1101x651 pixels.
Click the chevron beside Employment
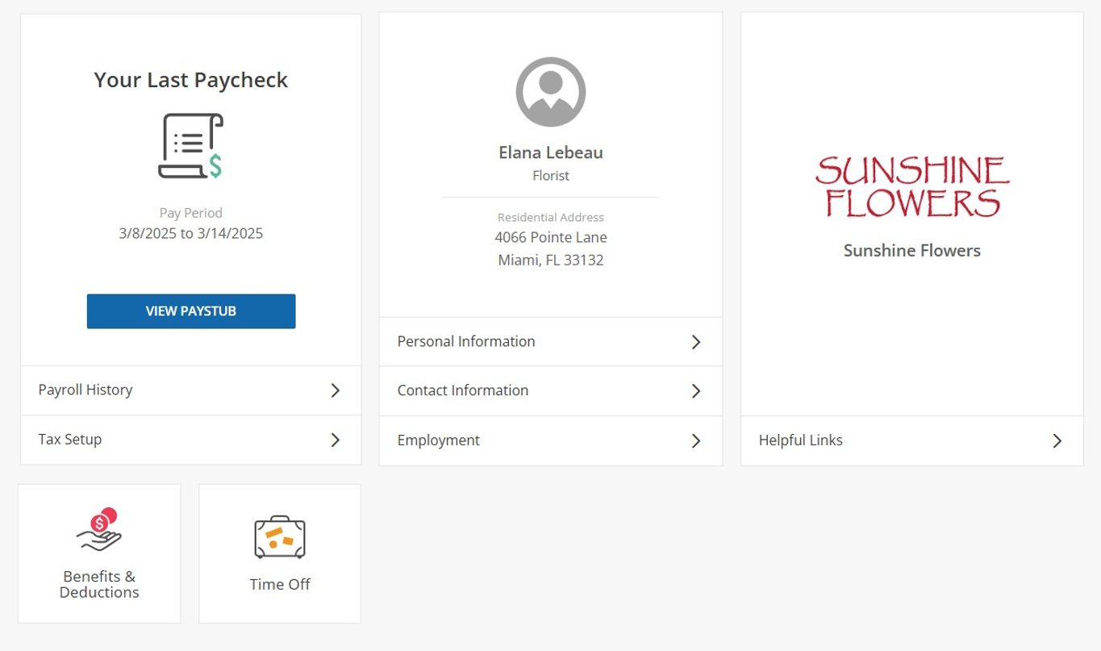[697, 440]
